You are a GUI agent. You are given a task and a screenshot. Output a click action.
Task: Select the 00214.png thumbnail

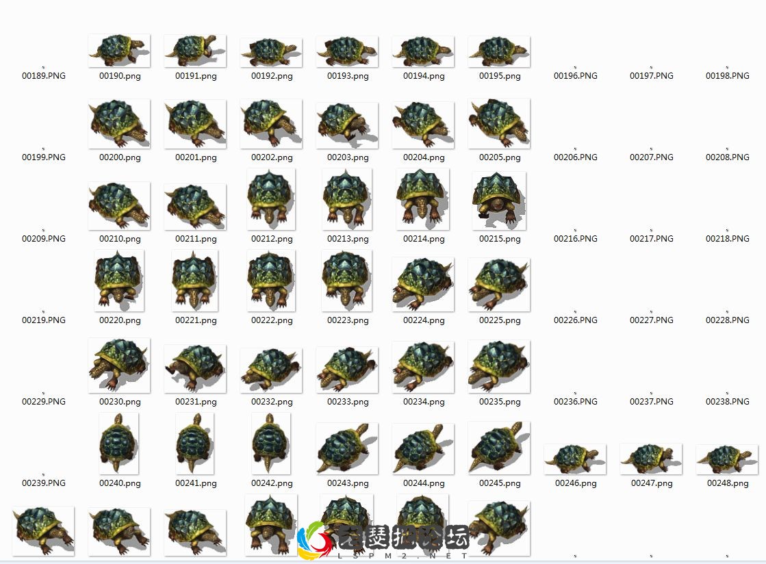(x=423, y=199)
